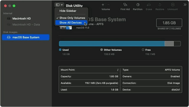Screen dimensions: 189x107
Task: Expand the sidebar view dropdown chevron
Action: coord(62,5)
